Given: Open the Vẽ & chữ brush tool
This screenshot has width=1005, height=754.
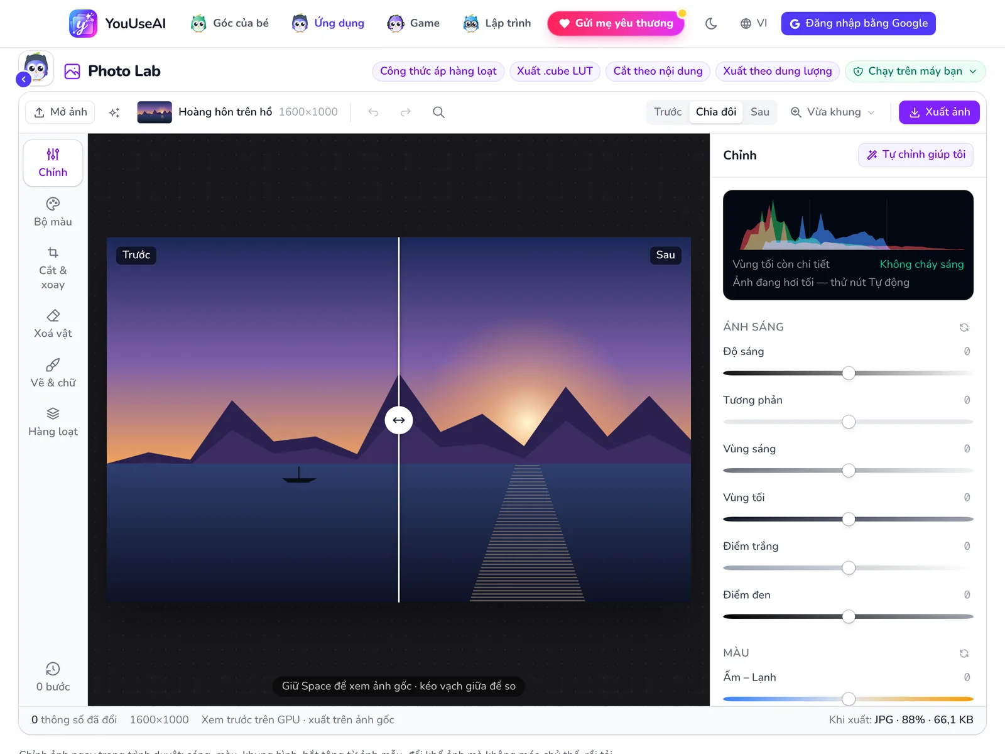Looking at the screenshot, I should coord(53,373).
